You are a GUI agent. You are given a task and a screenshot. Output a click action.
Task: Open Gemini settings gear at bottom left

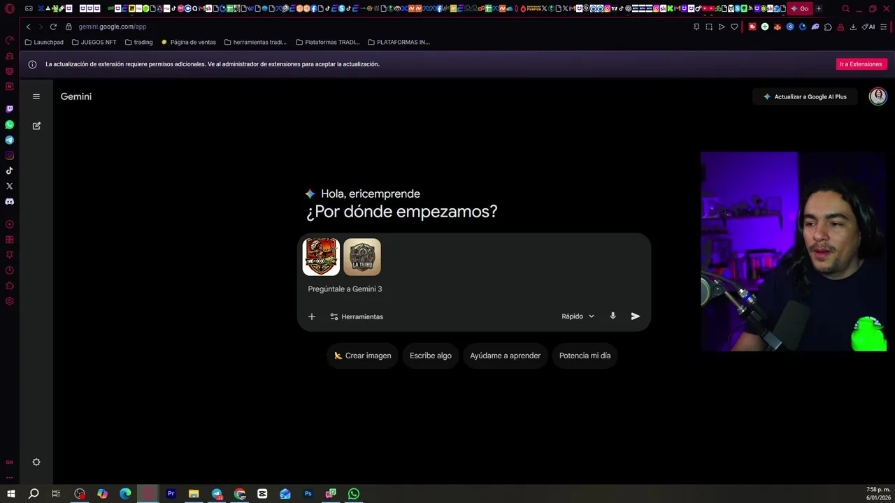pyautogui.click(x=36, y=462)
